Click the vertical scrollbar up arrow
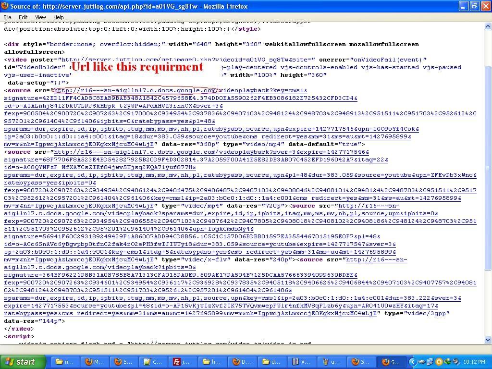Viewport: 492px width, 369px height. click(488, 25)
